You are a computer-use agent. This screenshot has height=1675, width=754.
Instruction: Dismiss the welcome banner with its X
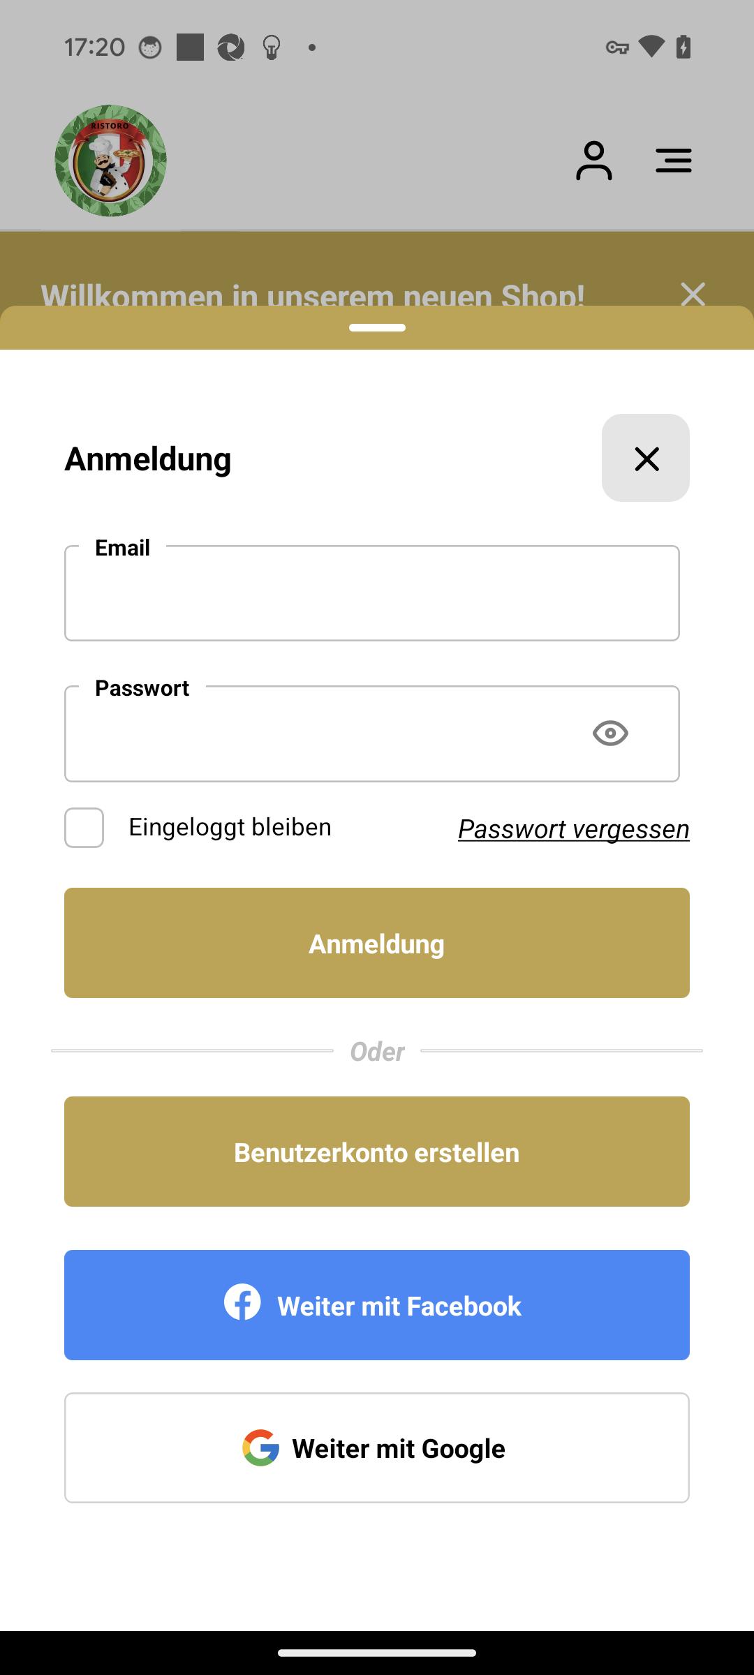click(x=693, y=294)
